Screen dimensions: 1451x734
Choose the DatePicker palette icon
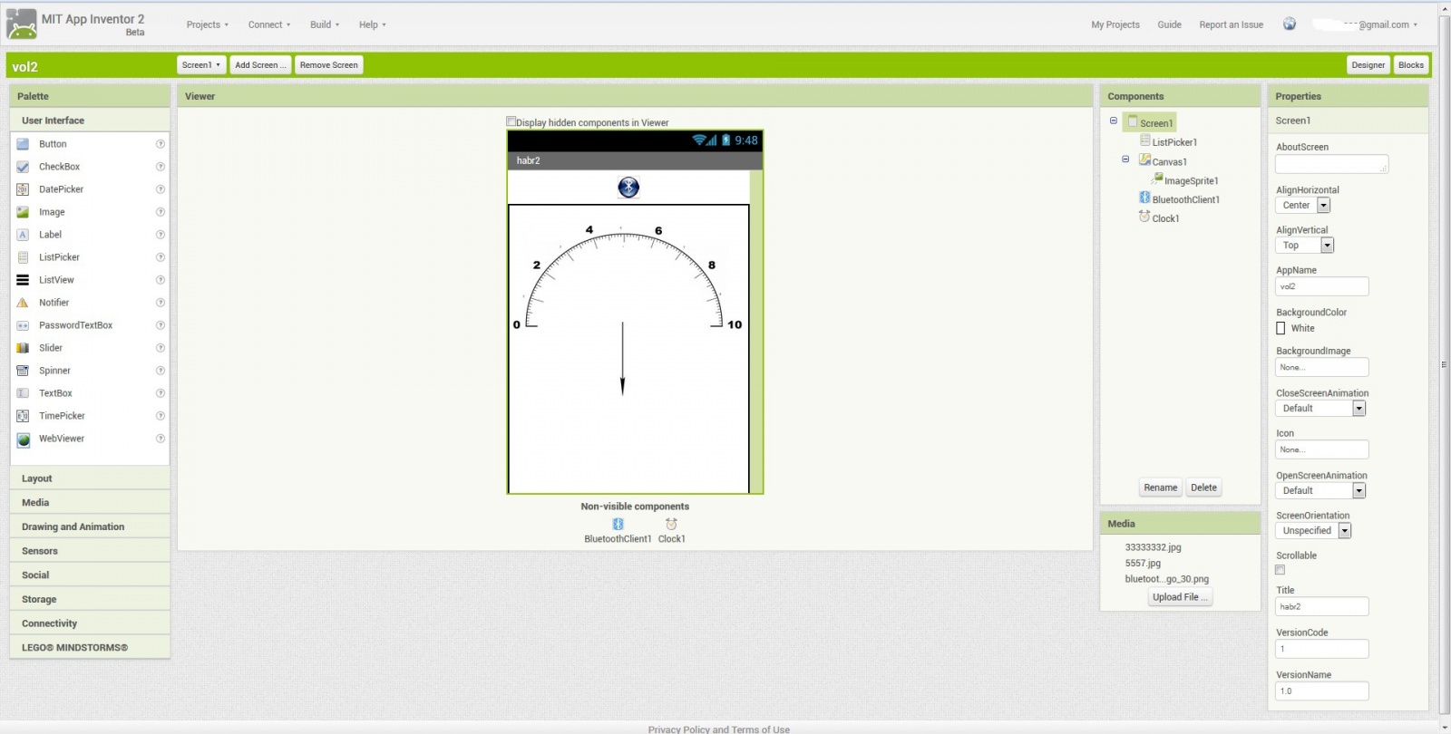point(23,189)
